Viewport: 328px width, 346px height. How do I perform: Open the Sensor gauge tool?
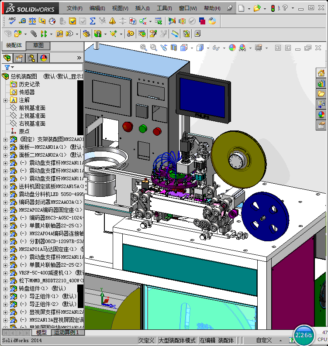click(52, 21)
